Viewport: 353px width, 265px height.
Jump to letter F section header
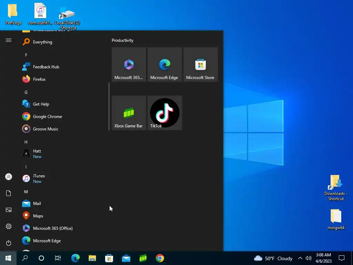(x=26, y=55)
